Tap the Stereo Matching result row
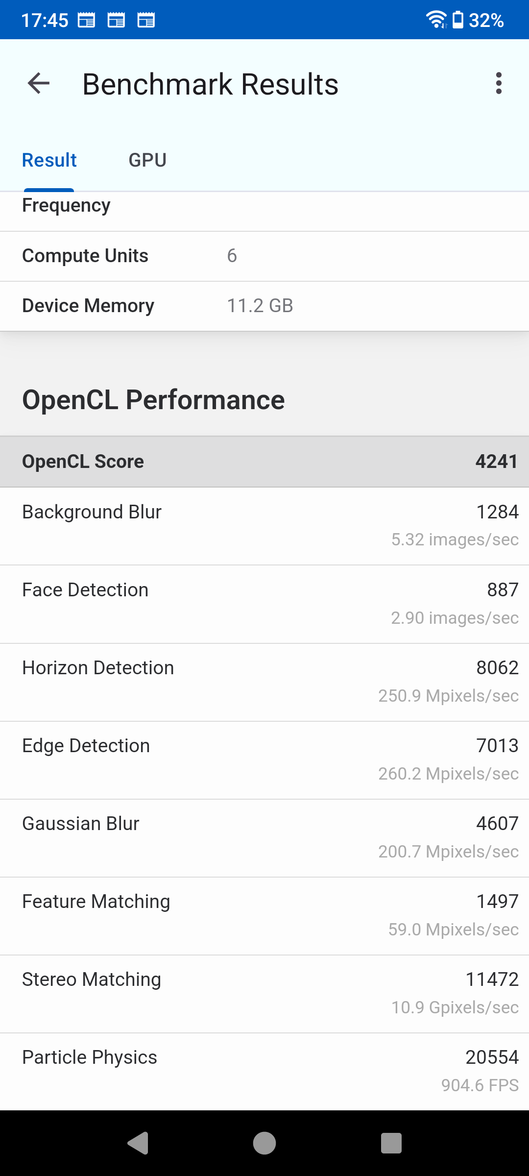Viewport: 529px width, 1176px height. pyautogui.click(x=264, y=994)
